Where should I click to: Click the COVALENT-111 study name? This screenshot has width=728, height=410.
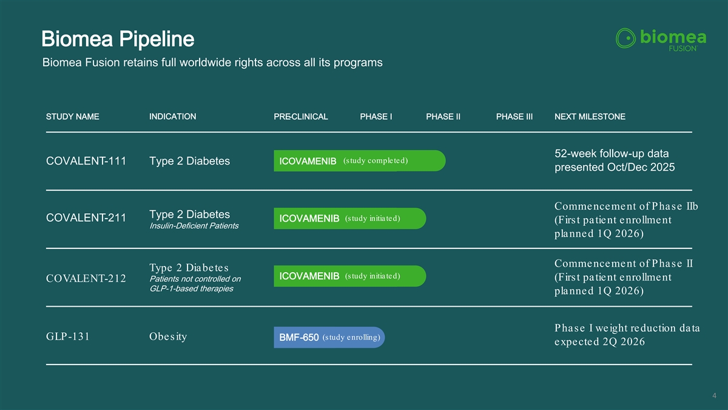pyautogui.click(x=86, y=161)
